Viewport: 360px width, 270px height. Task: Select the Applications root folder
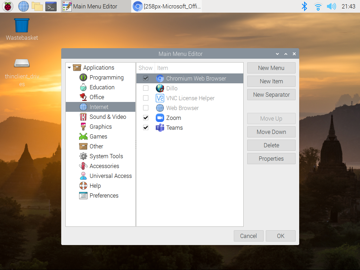[100, 68]
